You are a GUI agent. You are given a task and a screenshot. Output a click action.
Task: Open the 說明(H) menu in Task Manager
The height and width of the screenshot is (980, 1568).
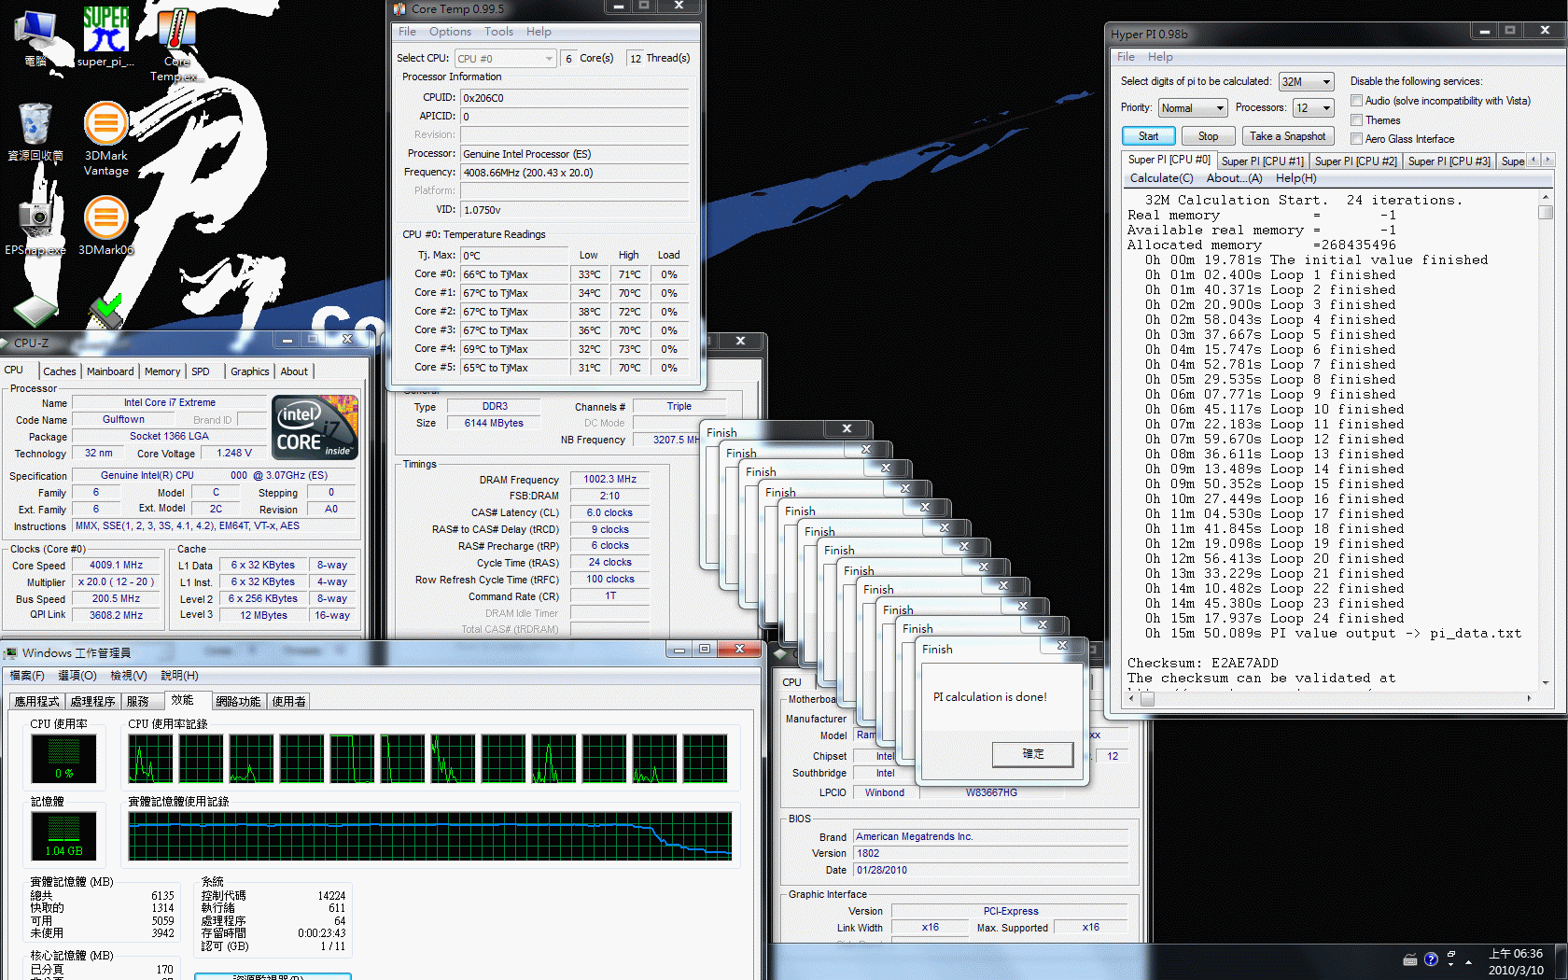pyautogui.click(x=178, y=676)
